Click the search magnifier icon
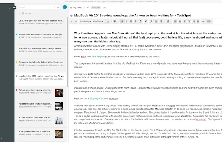222x142 pixels. pos(58,7)
